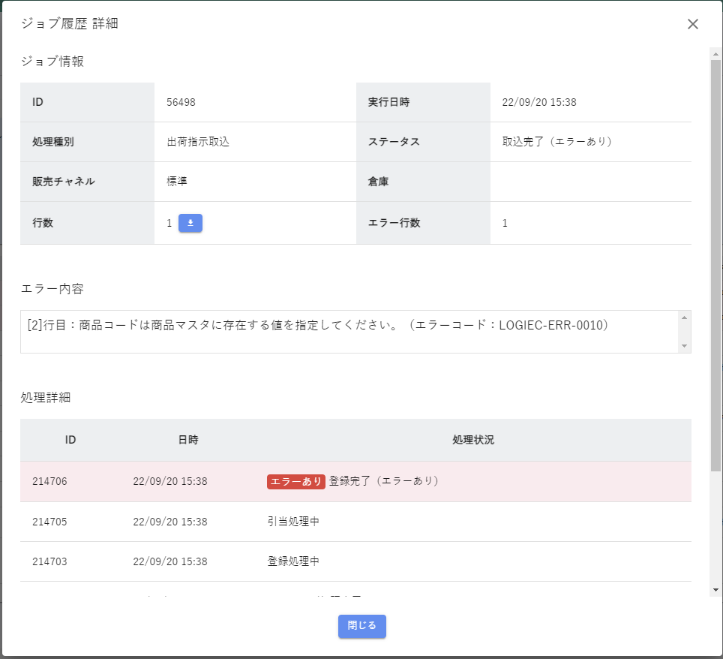This screenshot has height=659, width=723.
Task: Click the 出荷指示取込 process type value
Action: pos(198,141)
